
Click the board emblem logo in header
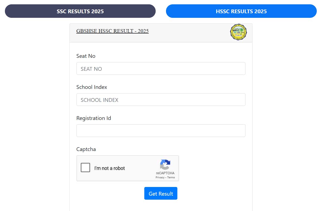[238, 32]
